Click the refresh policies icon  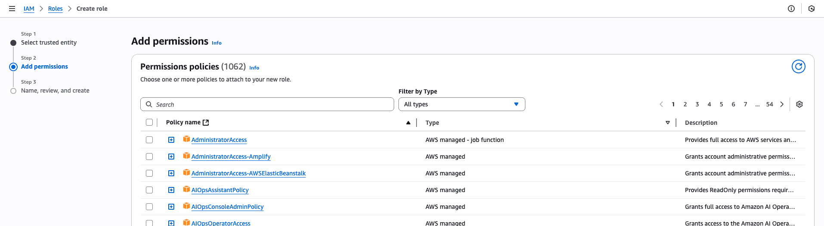[x=798, y=66]
